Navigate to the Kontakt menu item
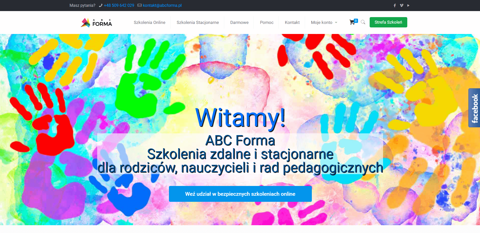The height and width of the screenshot is (233, 480). coord(292,22)
